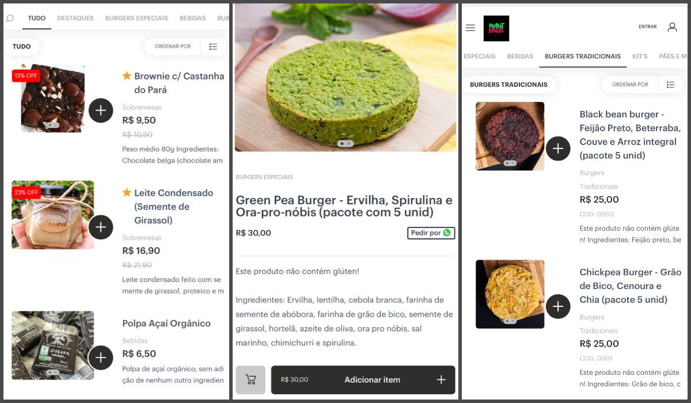Add Chickpea Burger using plus icon
Viewport: 691px width, 403px height.
tap(558, 306)
